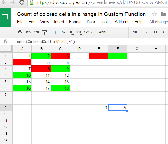
Task: Click the Redo arrow icon
Action: pyautogui.click(x=36, y=32)
